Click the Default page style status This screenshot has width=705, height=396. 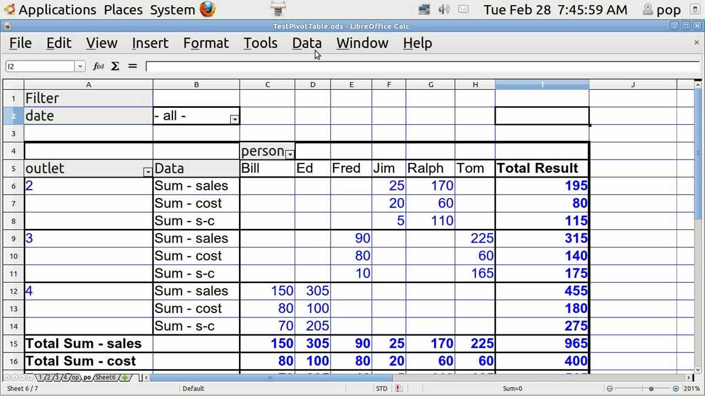click(x=194, y=388)
